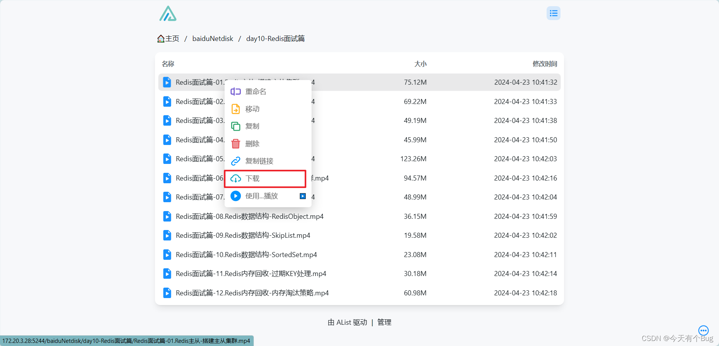Click the video file icon for Redis面试篇-08
This screenshot has width=719, height=346.
pos(167,216)
